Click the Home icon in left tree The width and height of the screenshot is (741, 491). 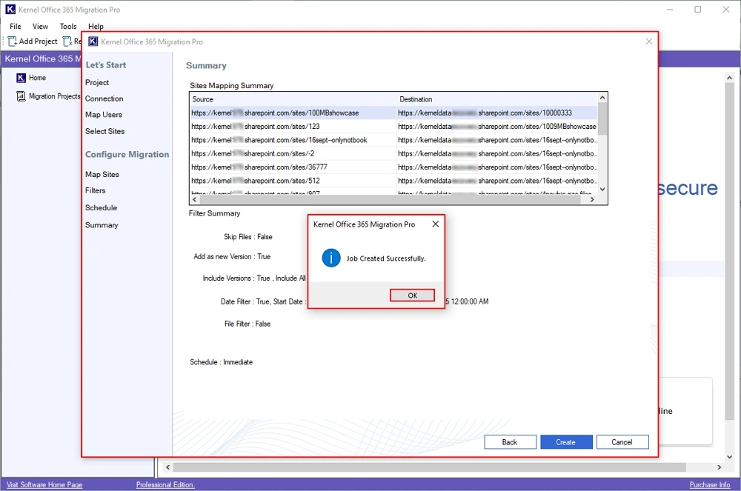pyautogui.click(x=21, y=78)
